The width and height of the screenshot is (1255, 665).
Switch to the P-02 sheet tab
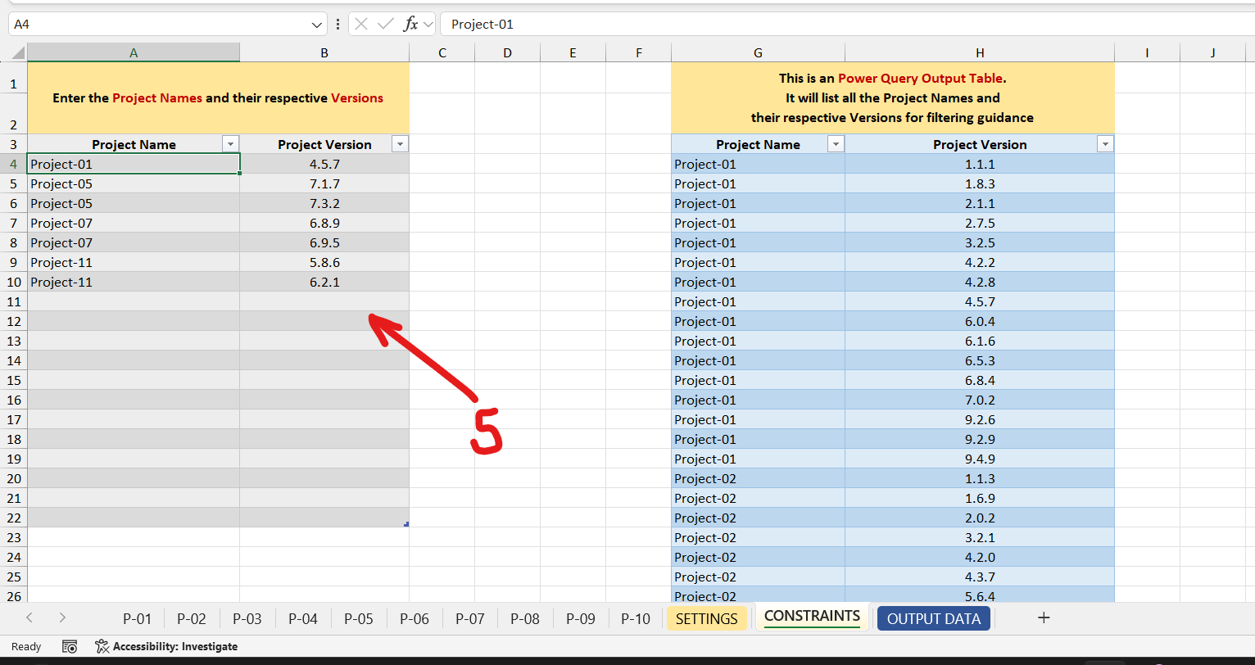[x=192, y=619]
